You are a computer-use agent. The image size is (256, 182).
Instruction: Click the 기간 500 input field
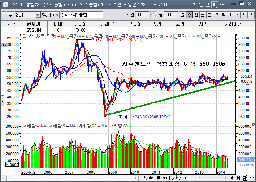click(x=142, y=15)
